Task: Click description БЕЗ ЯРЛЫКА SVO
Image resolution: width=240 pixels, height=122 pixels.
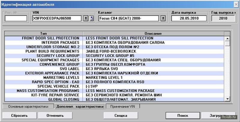Action: pos(102,69)
